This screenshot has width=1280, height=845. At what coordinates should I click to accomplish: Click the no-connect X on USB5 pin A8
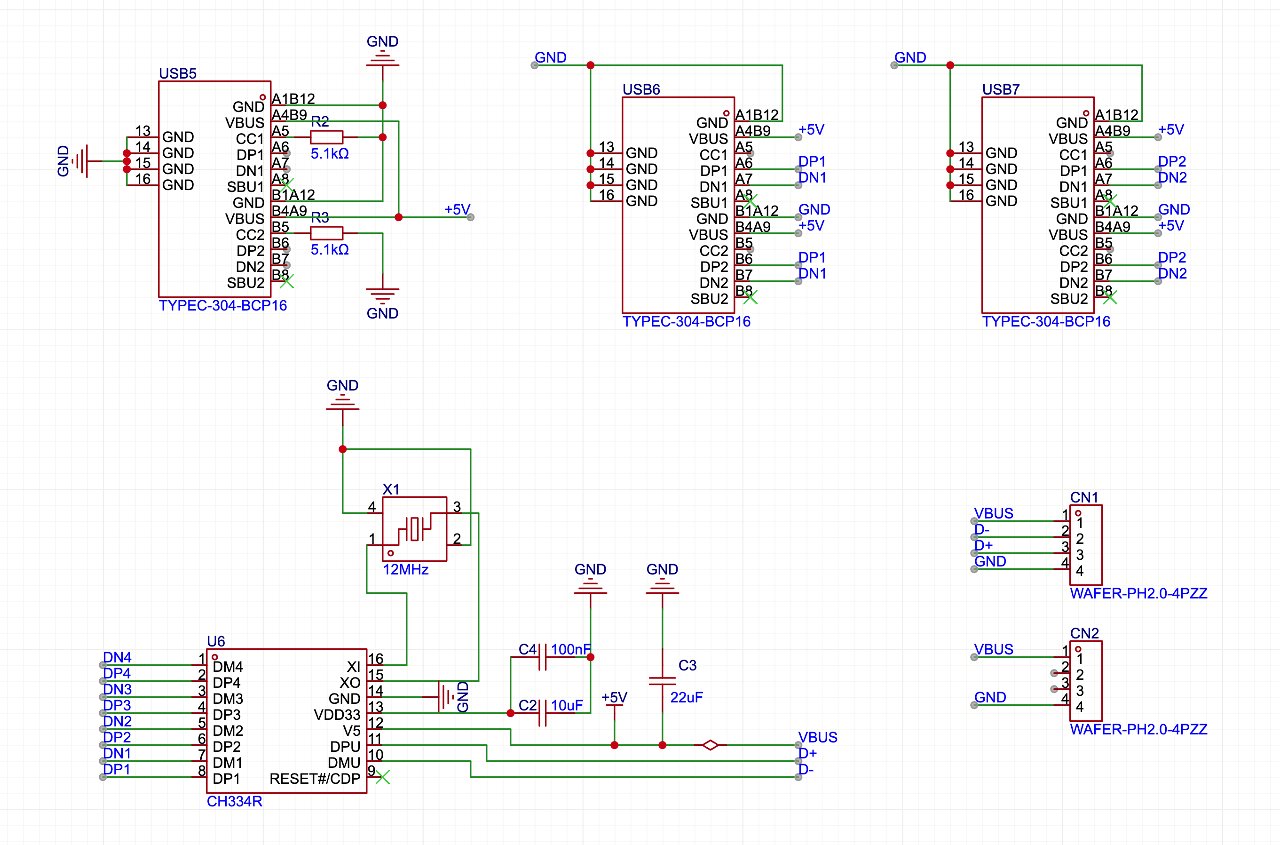[x=286, y=185]
